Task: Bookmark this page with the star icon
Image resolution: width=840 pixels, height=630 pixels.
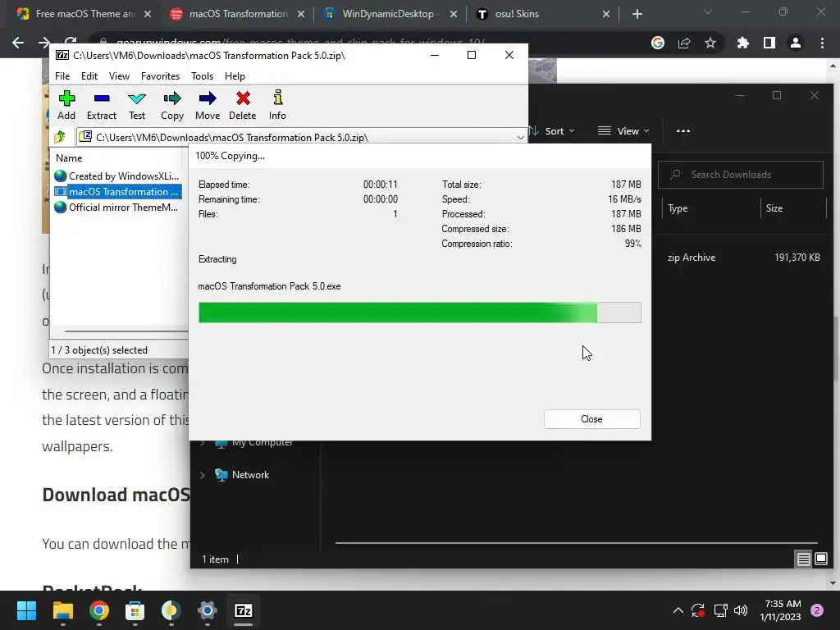Action: [710, 43]
